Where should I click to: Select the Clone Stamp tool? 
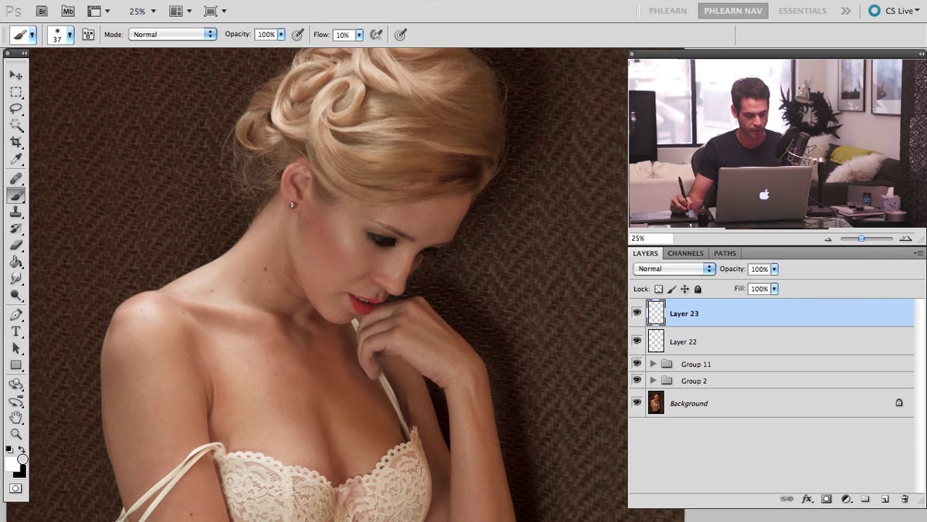tap(15, 213)
